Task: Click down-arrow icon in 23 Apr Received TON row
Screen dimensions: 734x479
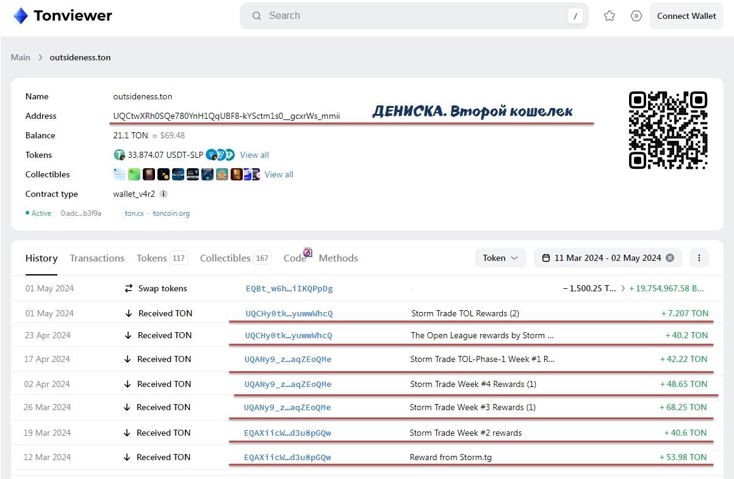Action: [x=128, y=335]
